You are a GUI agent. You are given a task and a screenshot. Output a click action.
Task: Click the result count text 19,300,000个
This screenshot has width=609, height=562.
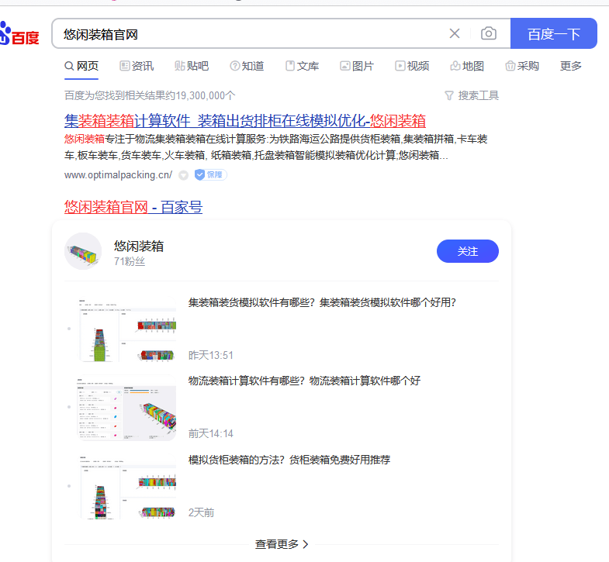point(206,95)
